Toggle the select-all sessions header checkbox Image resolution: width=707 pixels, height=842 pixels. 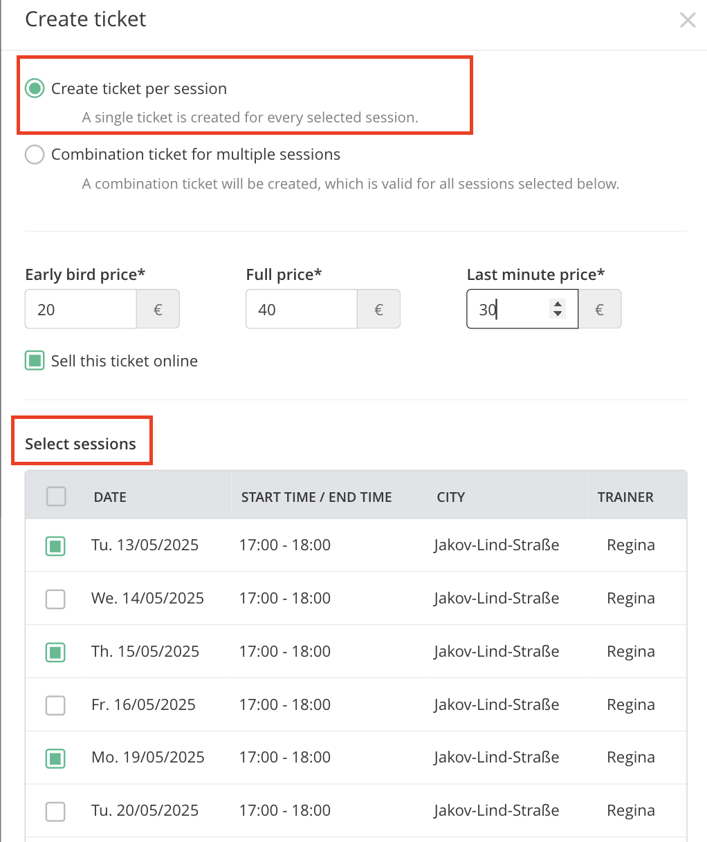(56, 496)
